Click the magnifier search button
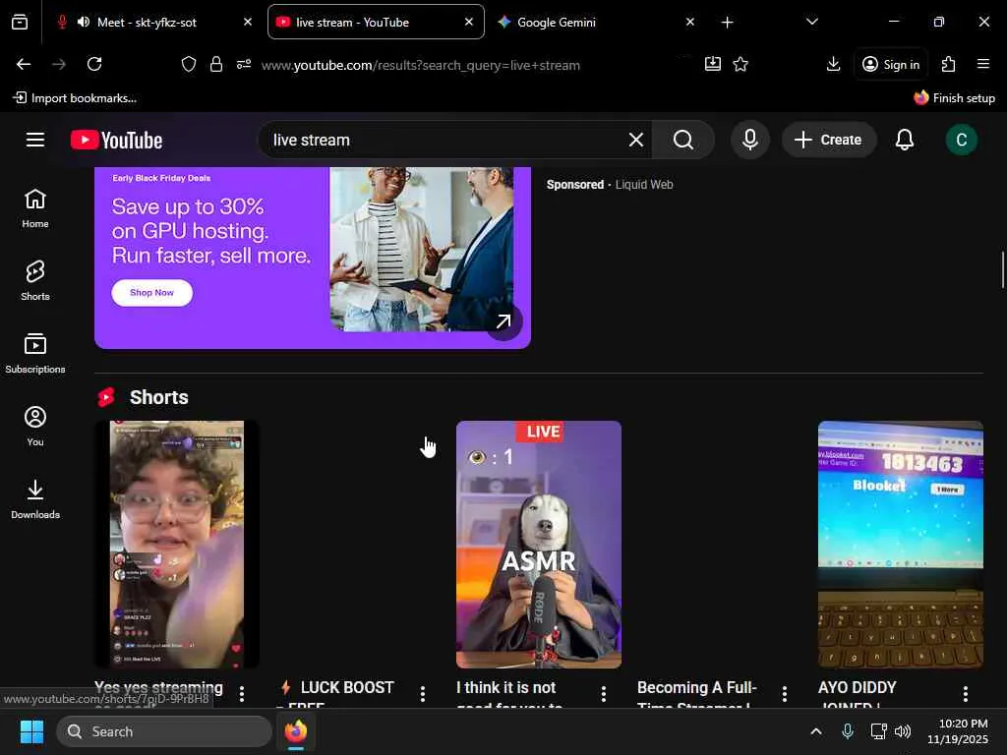The height and width of the screenshot is (755, 1007). (x=683, y=140)
